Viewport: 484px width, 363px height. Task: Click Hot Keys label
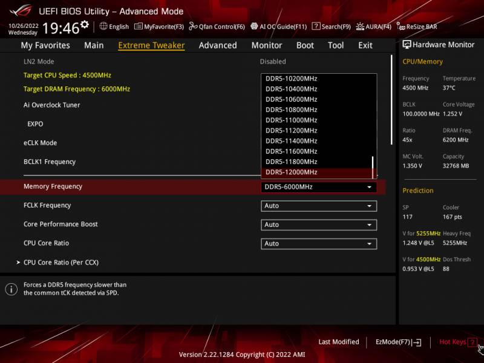point(453,342)
